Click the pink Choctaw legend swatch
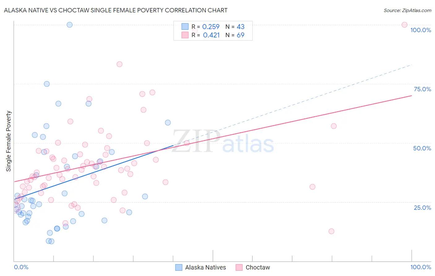Screen dimensions: 435x276 [239, 267]
